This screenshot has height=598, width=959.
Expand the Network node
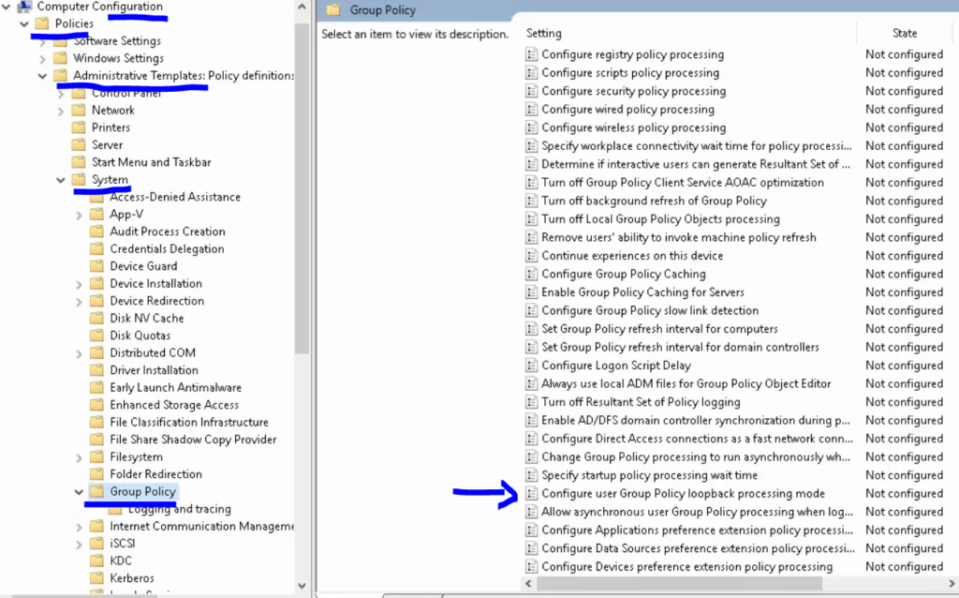click(61, 111)
